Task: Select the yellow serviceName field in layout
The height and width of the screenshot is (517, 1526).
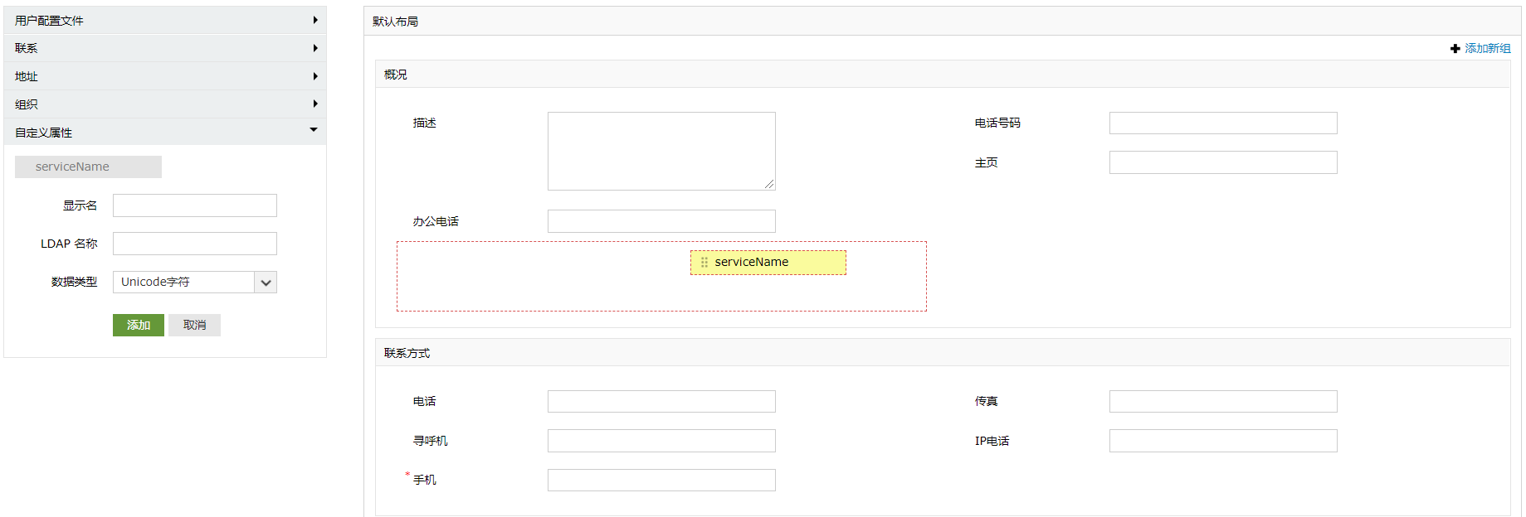Action: [768, 263]
